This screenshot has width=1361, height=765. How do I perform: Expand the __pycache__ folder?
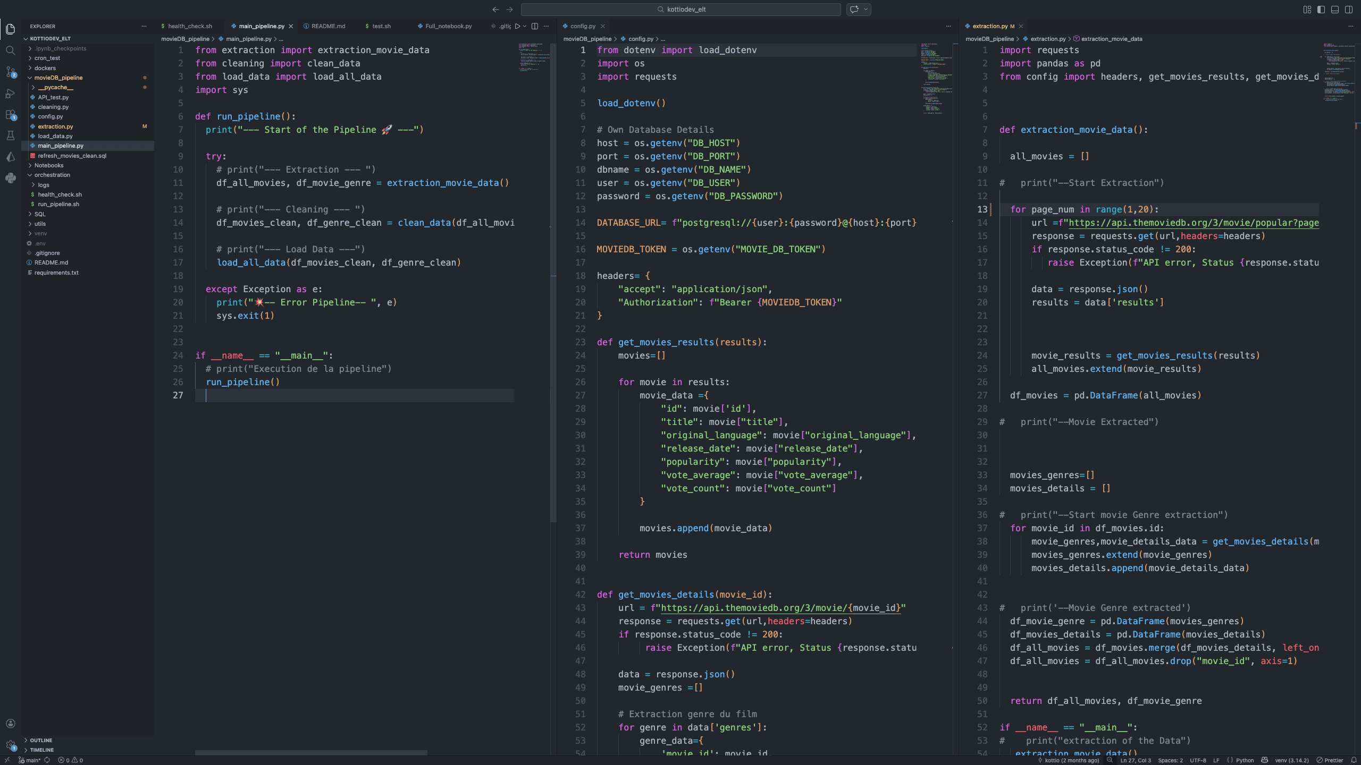[88, 87]
